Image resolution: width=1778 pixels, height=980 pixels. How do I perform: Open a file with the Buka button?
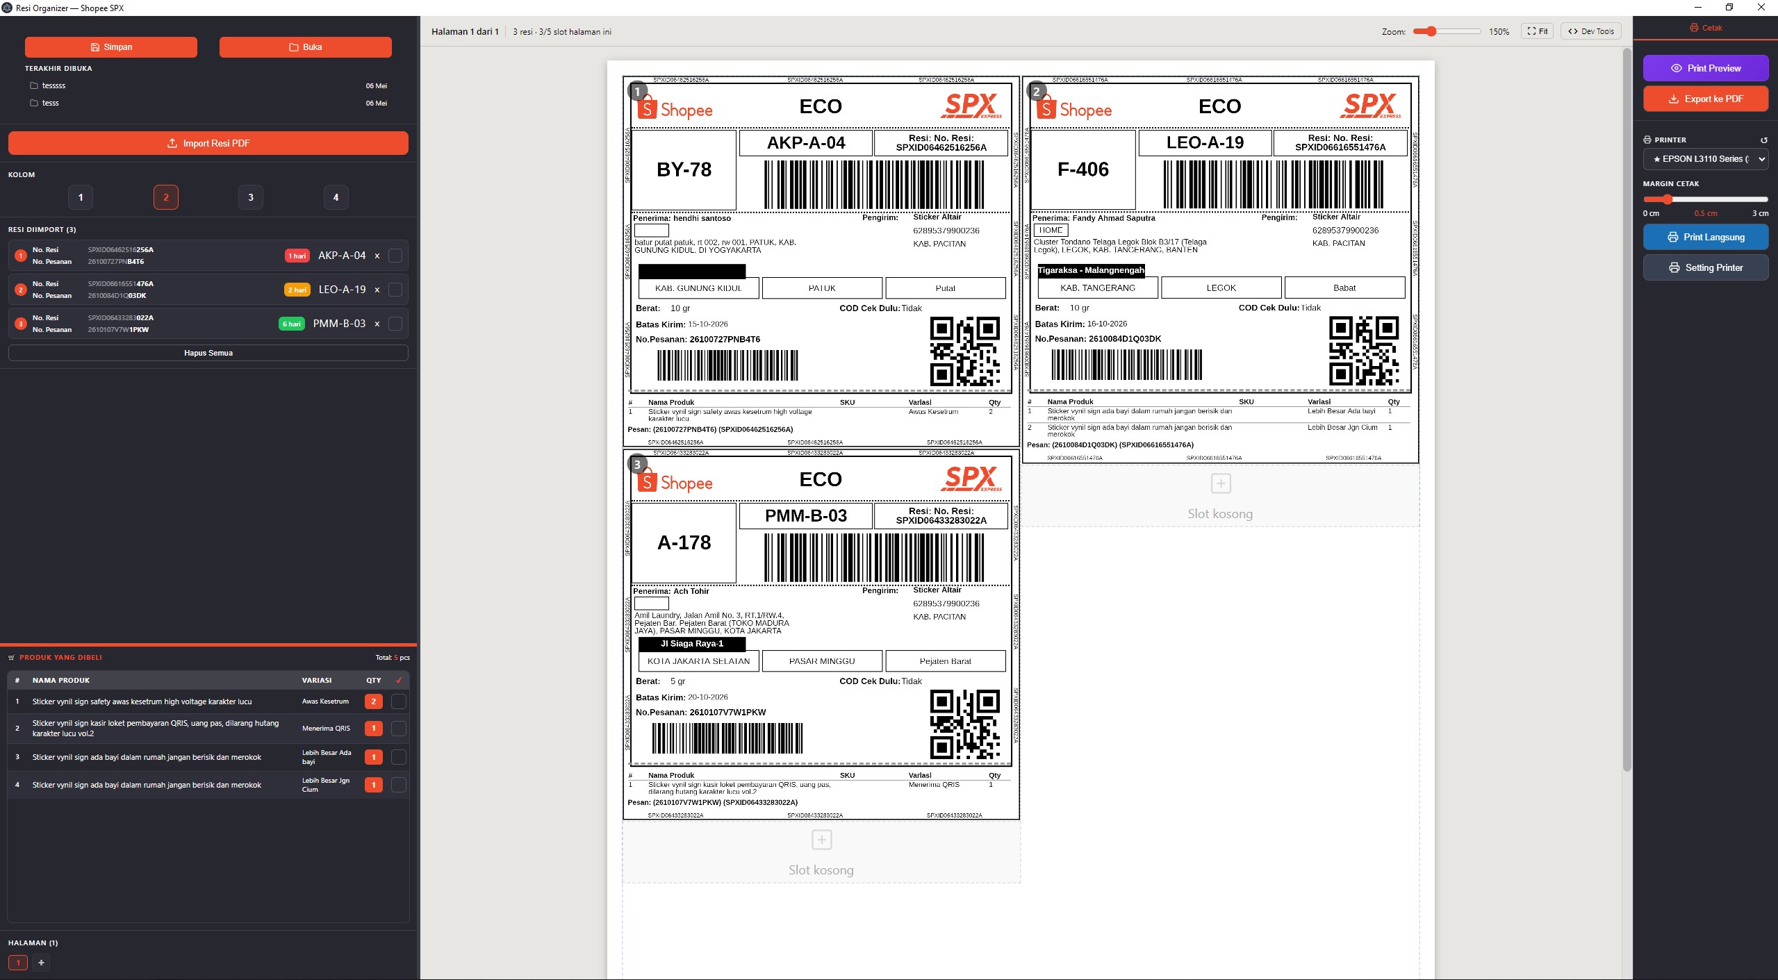pos(306,47)
